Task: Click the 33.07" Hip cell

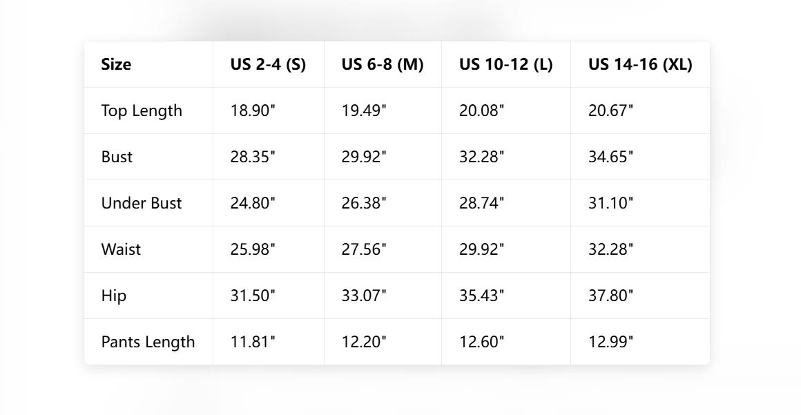Action: tap(364, 296)
